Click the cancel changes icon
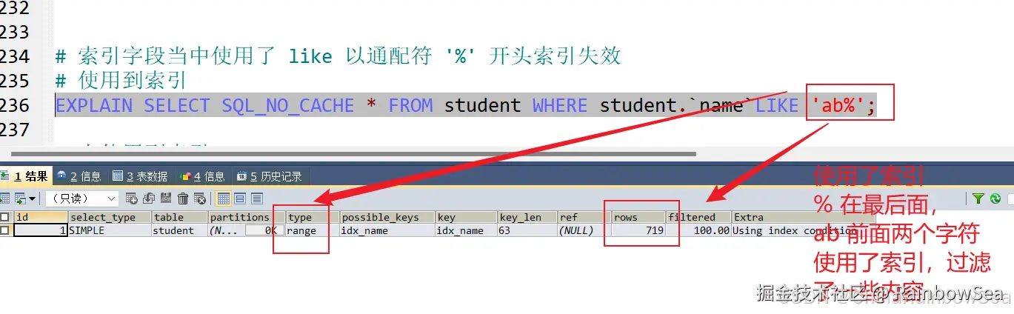Viewport: 1014px width, 314px height. pyautogui.click(x=200, y=198)
